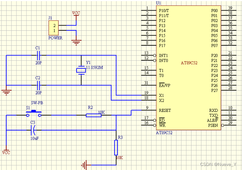Click the SW-PB label
Viewport: 242px width, 170px height.
click(x=37, y=103)
